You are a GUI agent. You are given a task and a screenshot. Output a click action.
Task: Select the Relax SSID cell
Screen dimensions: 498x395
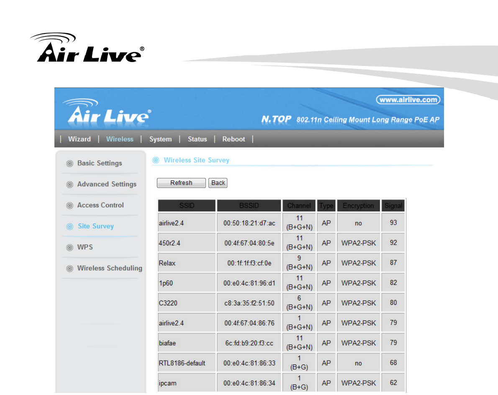tap(187, 263)
